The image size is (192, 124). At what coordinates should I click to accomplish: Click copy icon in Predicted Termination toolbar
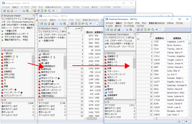pos(127,30)
